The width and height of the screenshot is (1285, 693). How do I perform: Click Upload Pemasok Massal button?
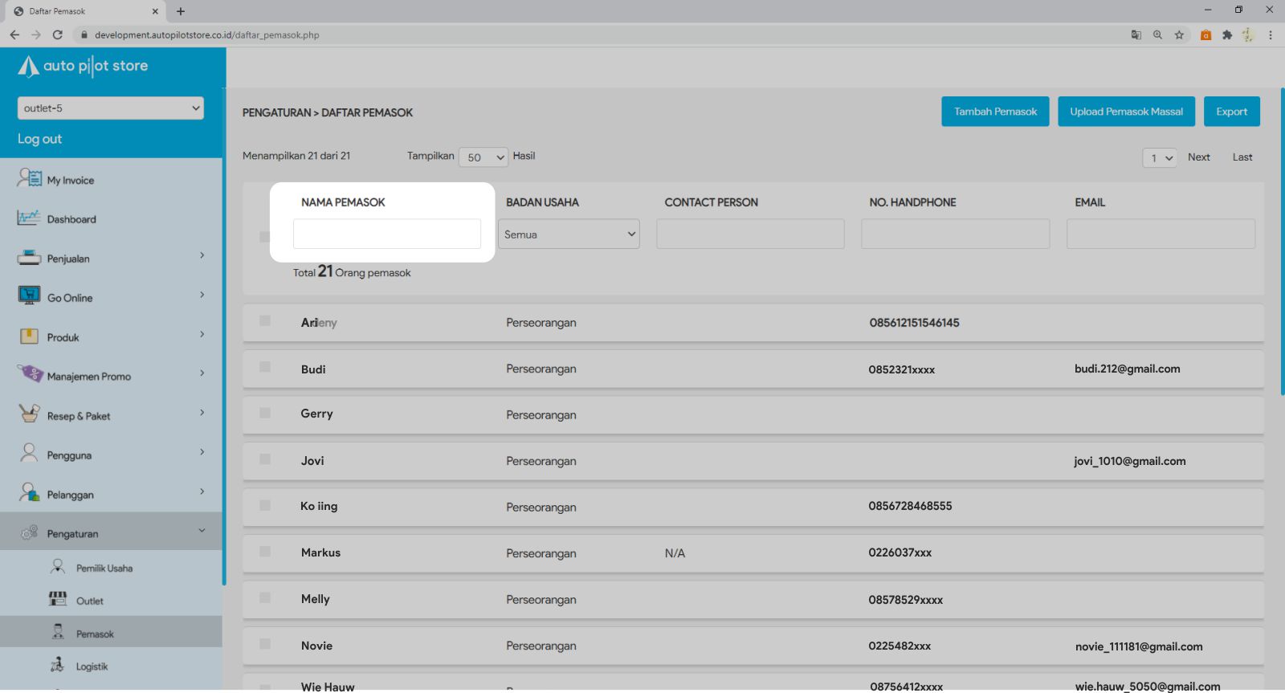pyautogui.click(x=1126, y=112)
